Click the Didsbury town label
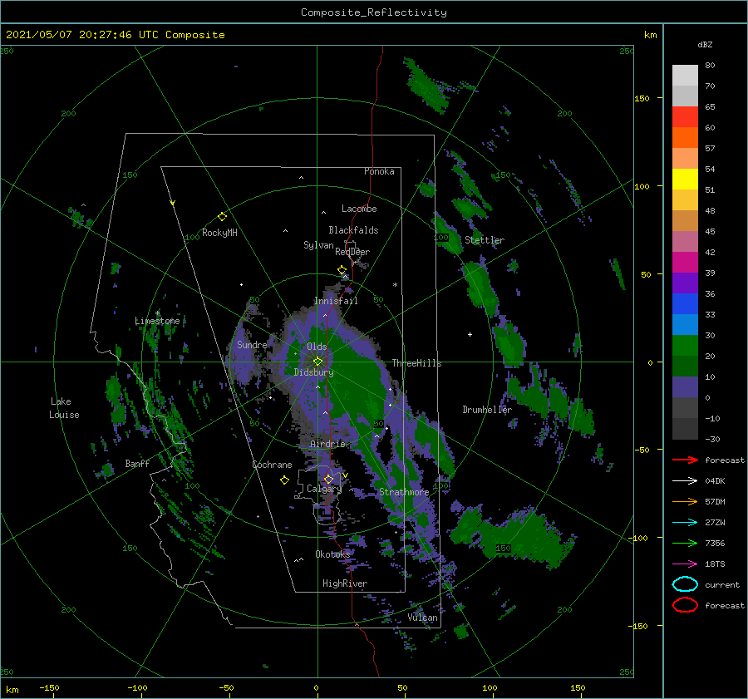The image size is (748, 699). coord(313,372)
